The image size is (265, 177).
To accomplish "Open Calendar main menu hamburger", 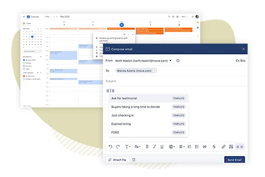I will [x=24, y=17].
